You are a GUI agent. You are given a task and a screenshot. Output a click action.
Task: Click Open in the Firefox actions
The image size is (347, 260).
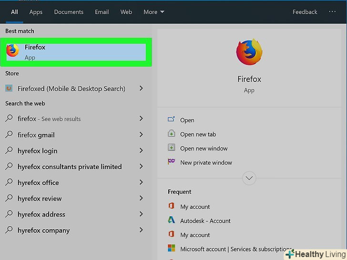tap(187, 120)
